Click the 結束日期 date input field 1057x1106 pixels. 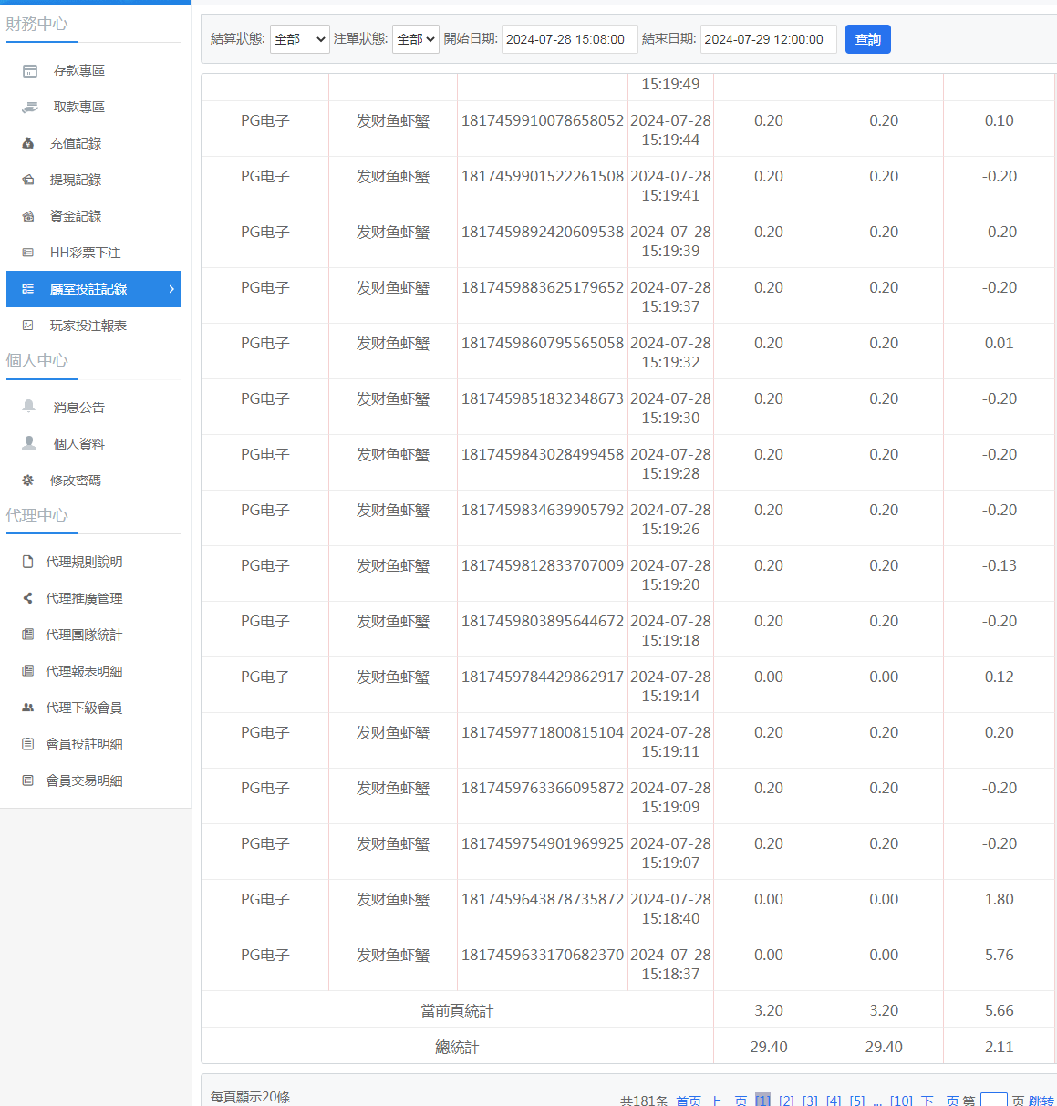768,39
